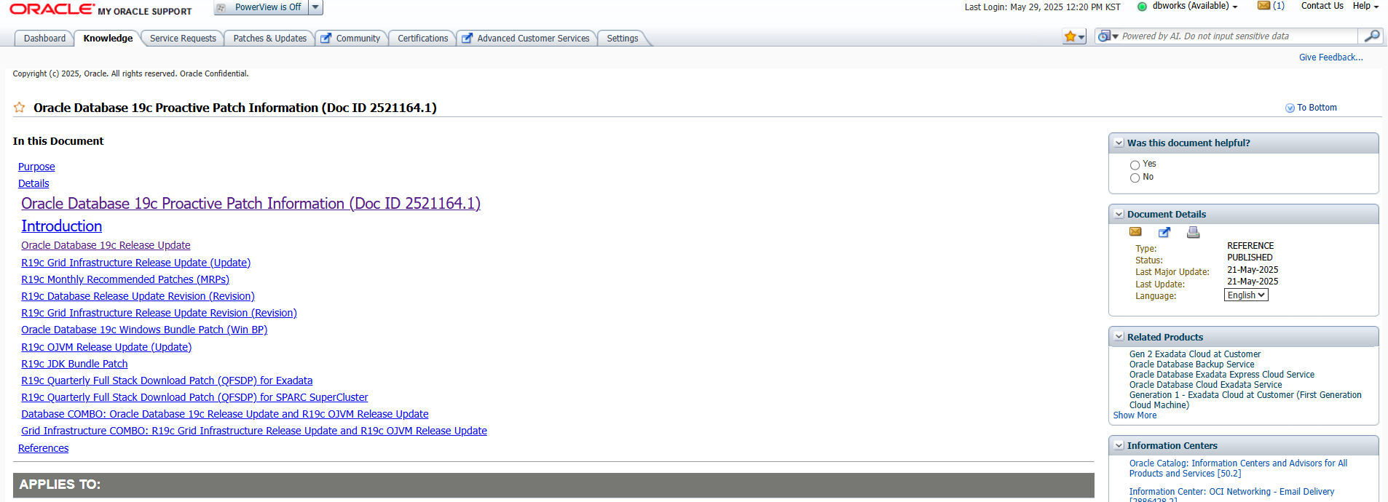This screenshot has height=502, width=1388.
Task: Click the Oracle logo
Action: (52, 9)
